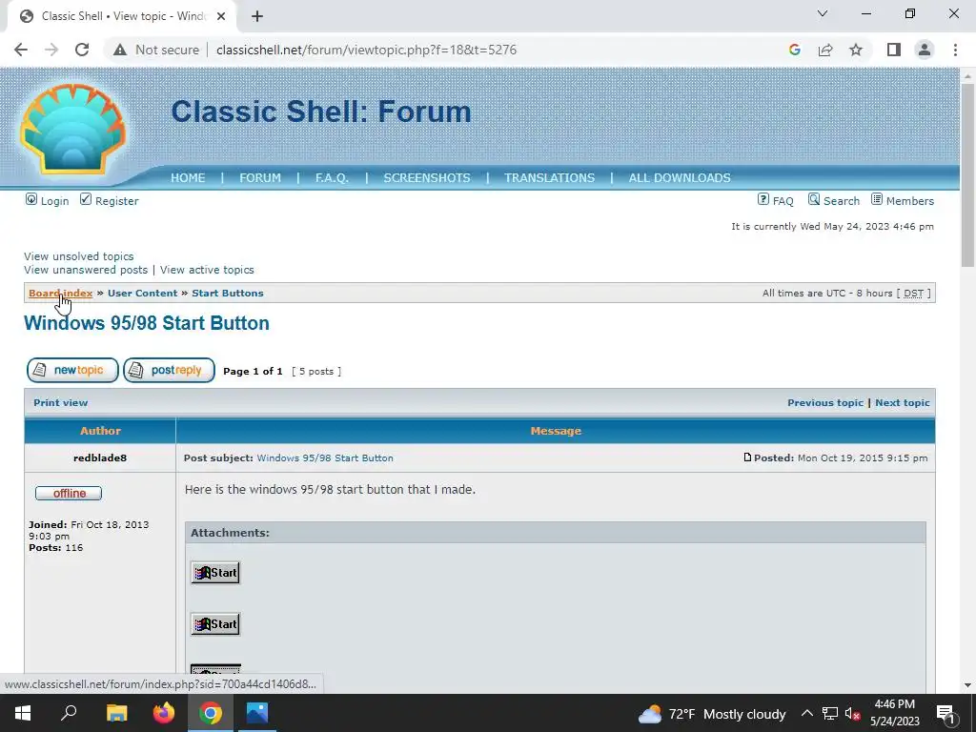Click the post subject link
This screenshot has height=732, width=976.
325,458
